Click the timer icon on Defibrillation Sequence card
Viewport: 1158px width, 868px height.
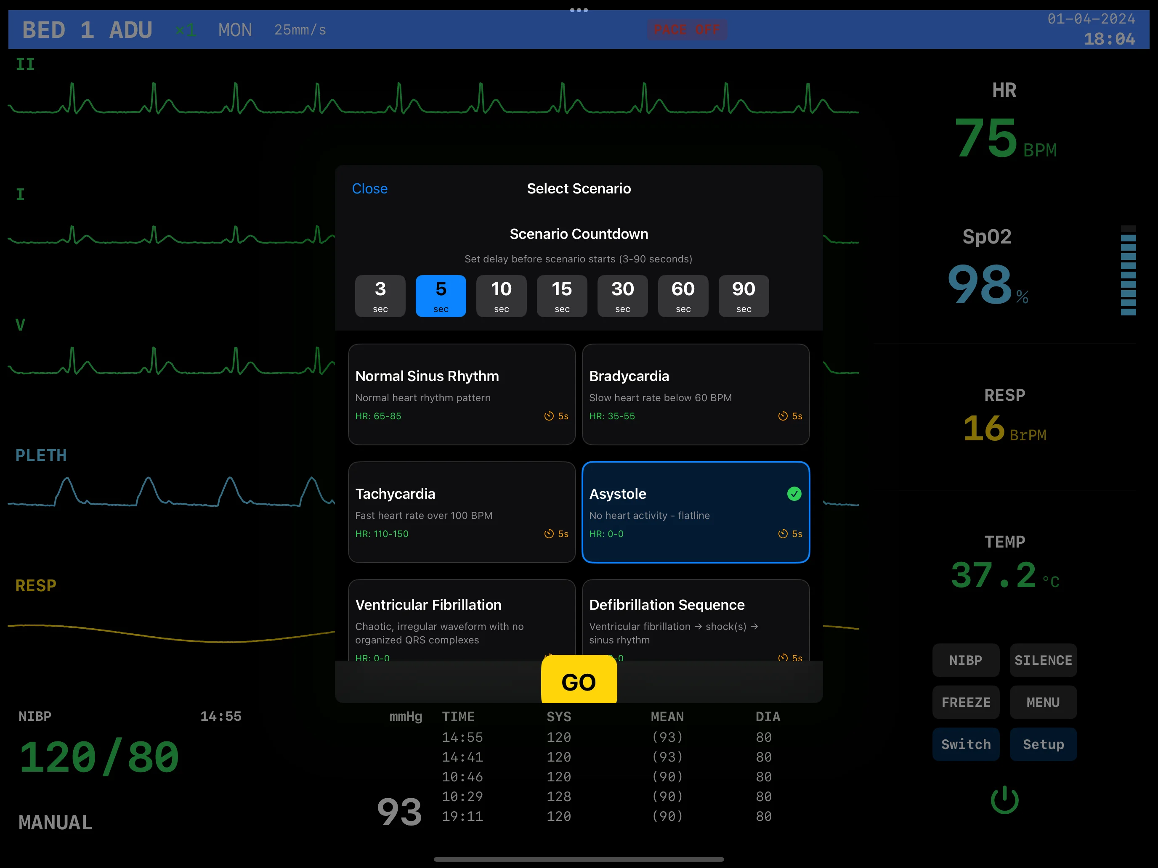click(783, 657)
